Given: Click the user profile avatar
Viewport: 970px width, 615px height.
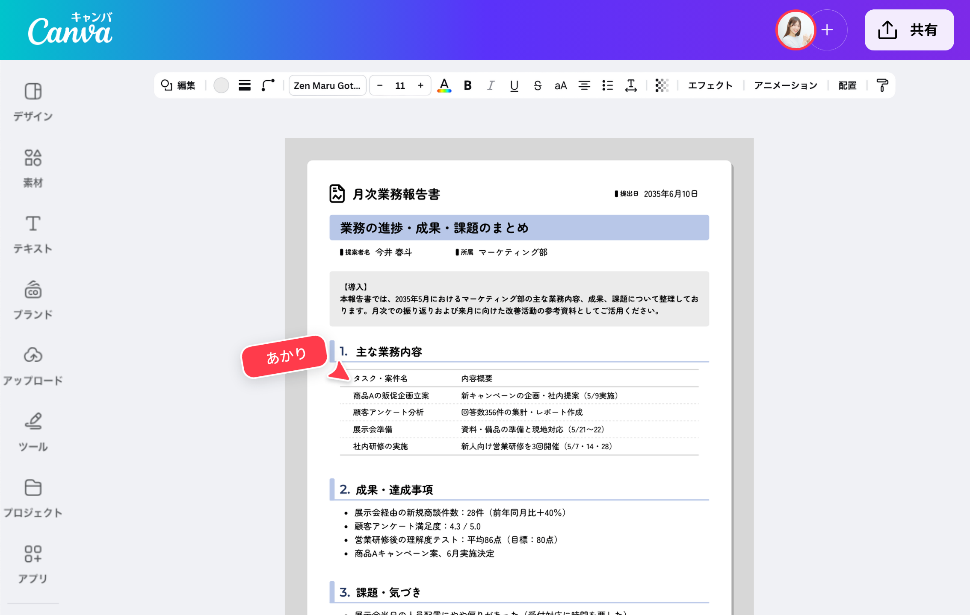Looking at the screenshot, I should (x=796, y=30).
